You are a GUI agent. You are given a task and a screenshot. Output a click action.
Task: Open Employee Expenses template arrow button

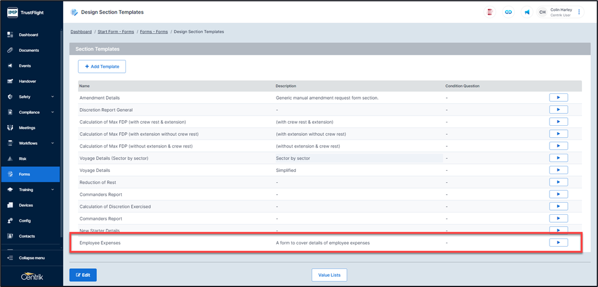tap(558, 243)
